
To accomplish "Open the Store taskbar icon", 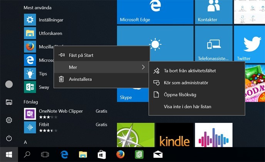I will click(x=102, y=154).
